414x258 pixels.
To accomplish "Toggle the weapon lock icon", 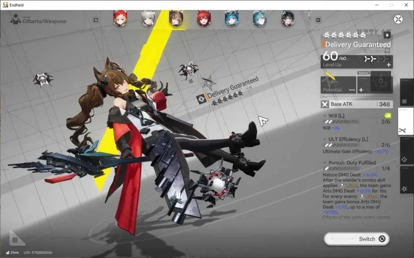I will pyautogui.click(x=387, y=35).
